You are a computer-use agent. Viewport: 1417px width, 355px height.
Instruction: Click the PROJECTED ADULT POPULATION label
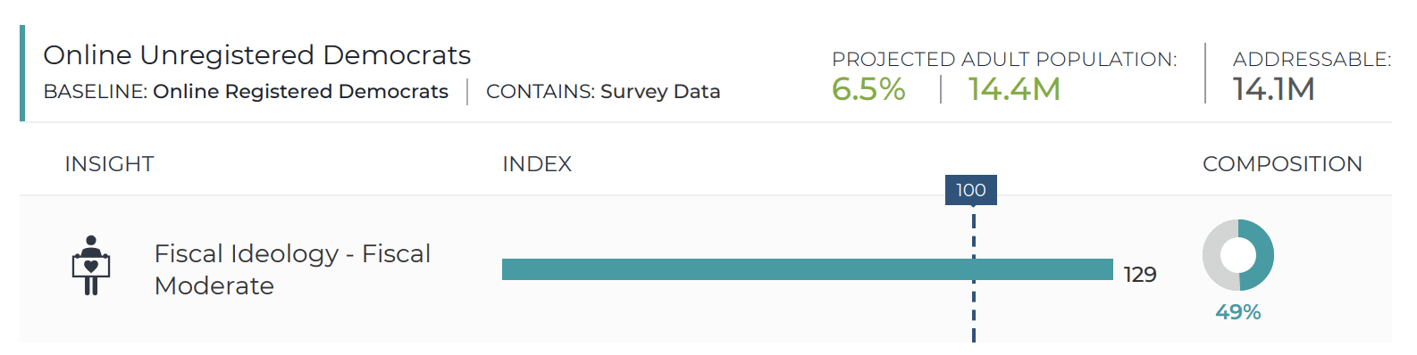coord(1004,60)
